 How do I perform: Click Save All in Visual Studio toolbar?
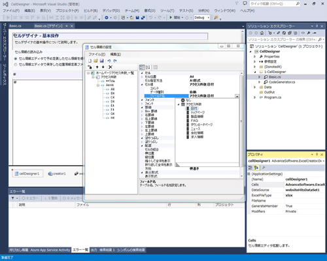[143, 18]
